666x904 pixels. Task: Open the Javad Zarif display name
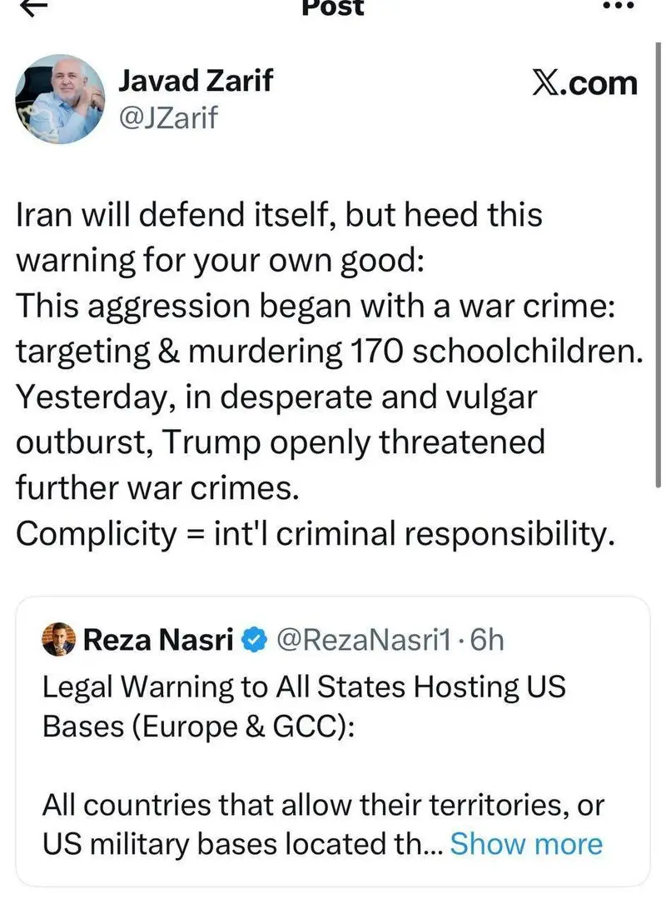click(x=195, y=82)
